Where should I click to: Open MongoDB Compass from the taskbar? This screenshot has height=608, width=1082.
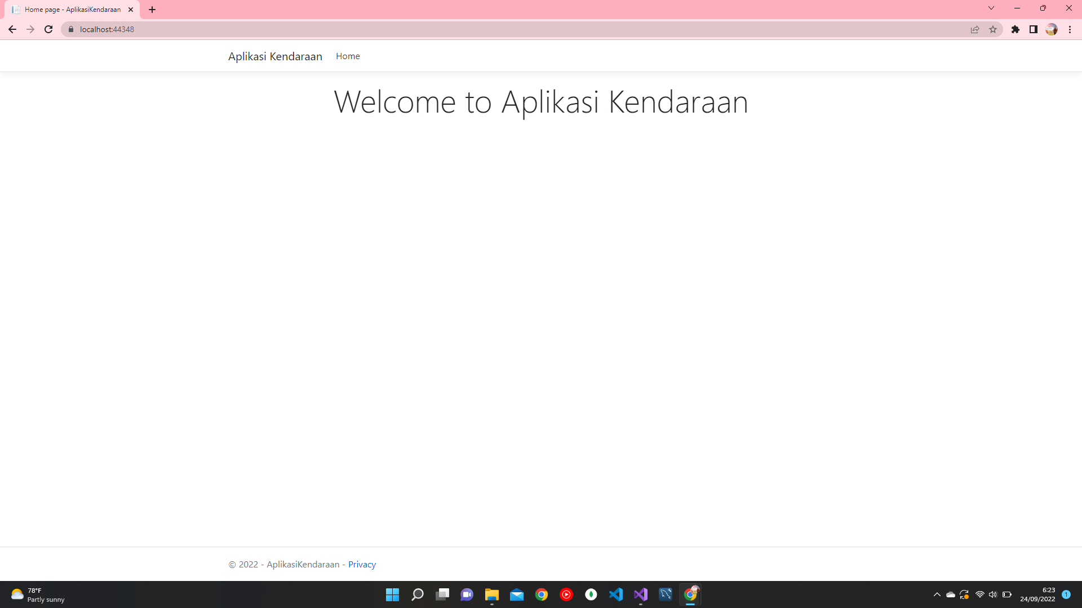click(x=592, y=594)
